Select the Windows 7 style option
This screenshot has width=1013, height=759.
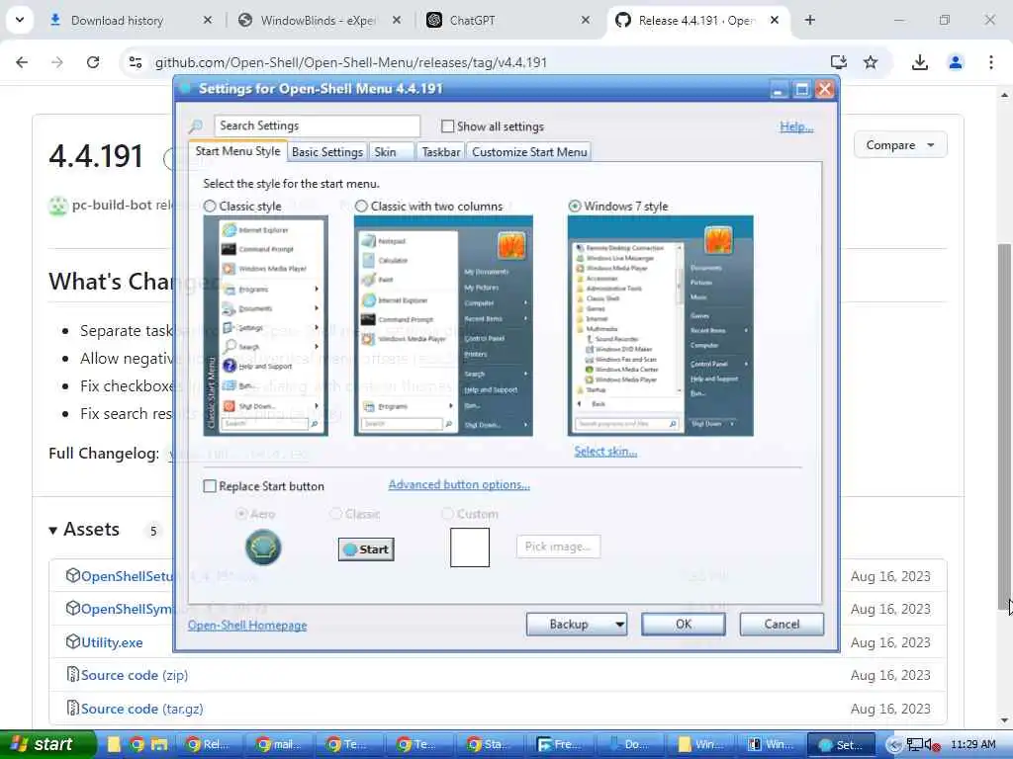pyautogui.click(x=575, y=207)
